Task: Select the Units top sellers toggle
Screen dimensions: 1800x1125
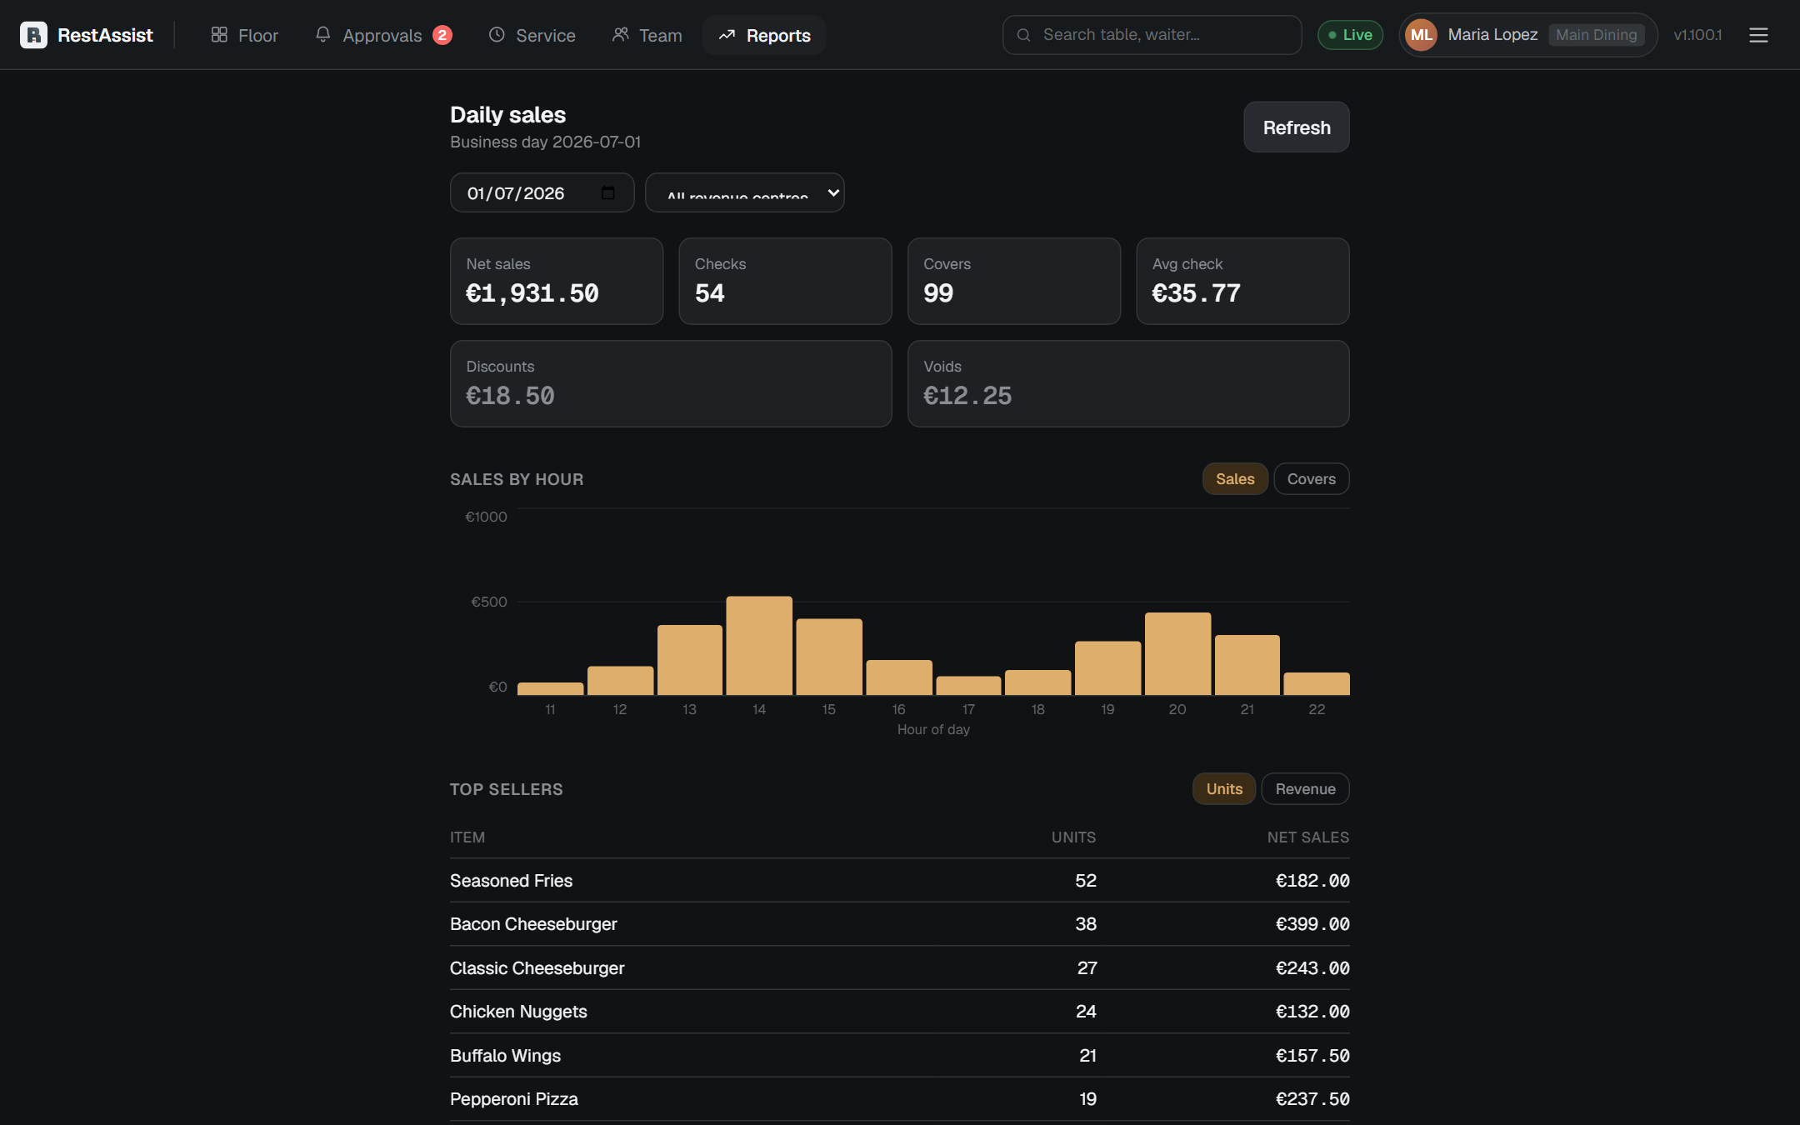Action: pyautogui.click(x=1224, y=789)
